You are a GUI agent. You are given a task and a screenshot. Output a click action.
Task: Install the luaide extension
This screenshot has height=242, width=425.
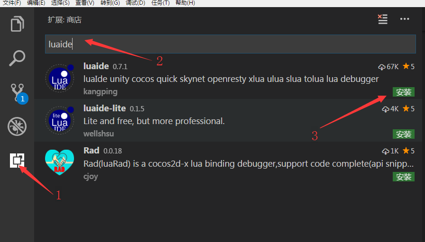point(403,92)
